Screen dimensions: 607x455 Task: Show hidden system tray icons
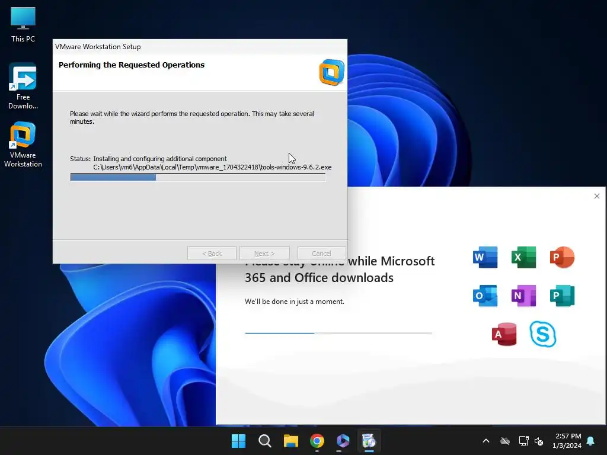click(x=486, y=441)
